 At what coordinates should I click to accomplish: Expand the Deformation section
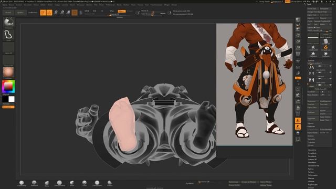pyautogui.click(x=313, y=175)
